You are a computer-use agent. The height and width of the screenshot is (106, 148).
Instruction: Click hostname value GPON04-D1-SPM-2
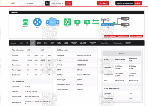coord(84,55)
